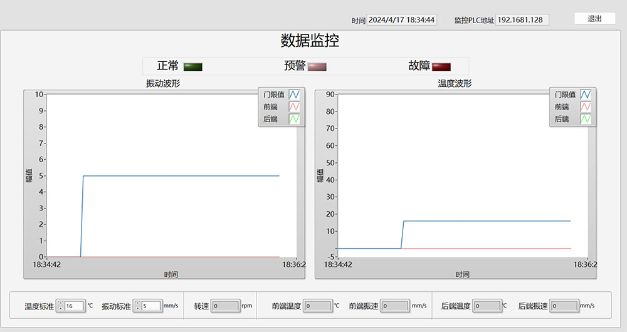Click the 转速 rpm readout box
627x332 pixels.
coord(225,306)
